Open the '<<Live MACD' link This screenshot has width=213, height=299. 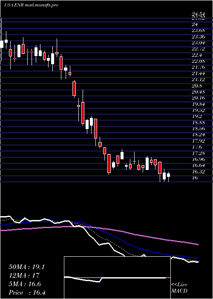(179, 288)
